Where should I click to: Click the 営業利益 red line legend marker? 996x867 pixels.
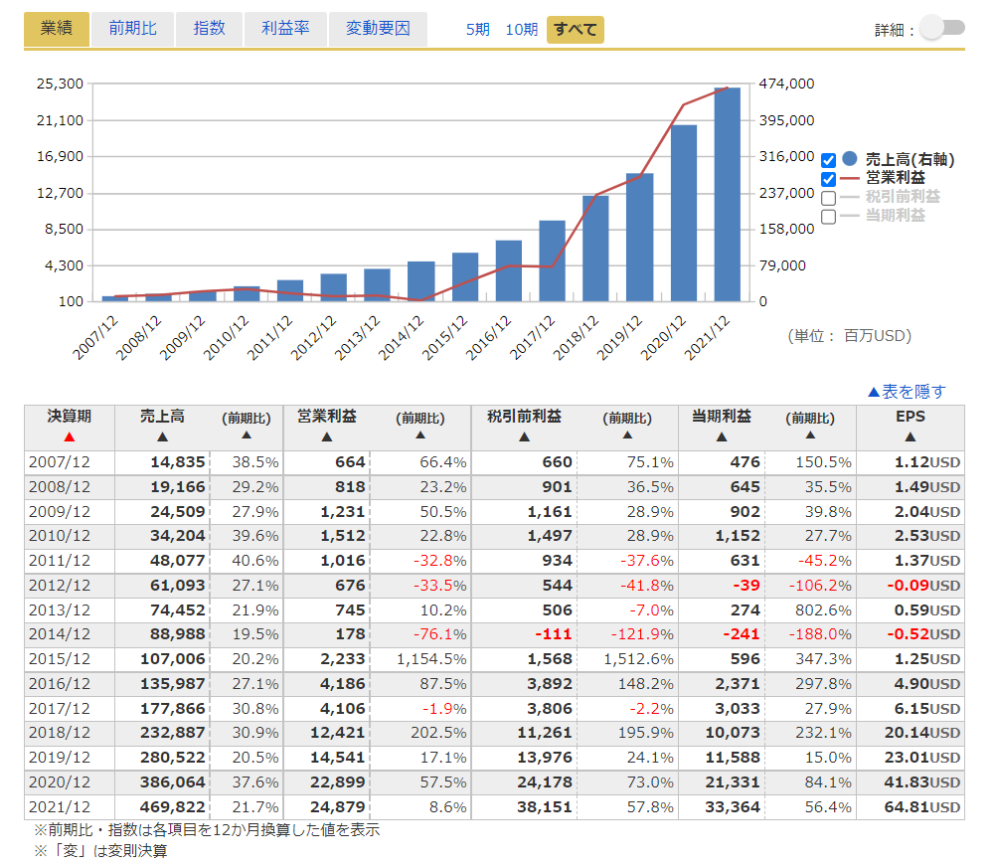coord(849,179)
